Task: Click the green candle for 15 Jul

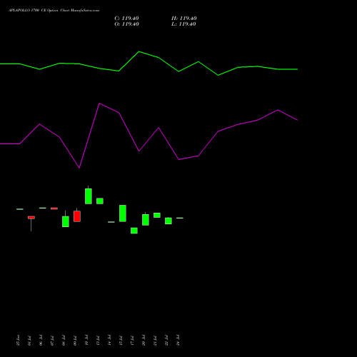Action: point(123,213)
